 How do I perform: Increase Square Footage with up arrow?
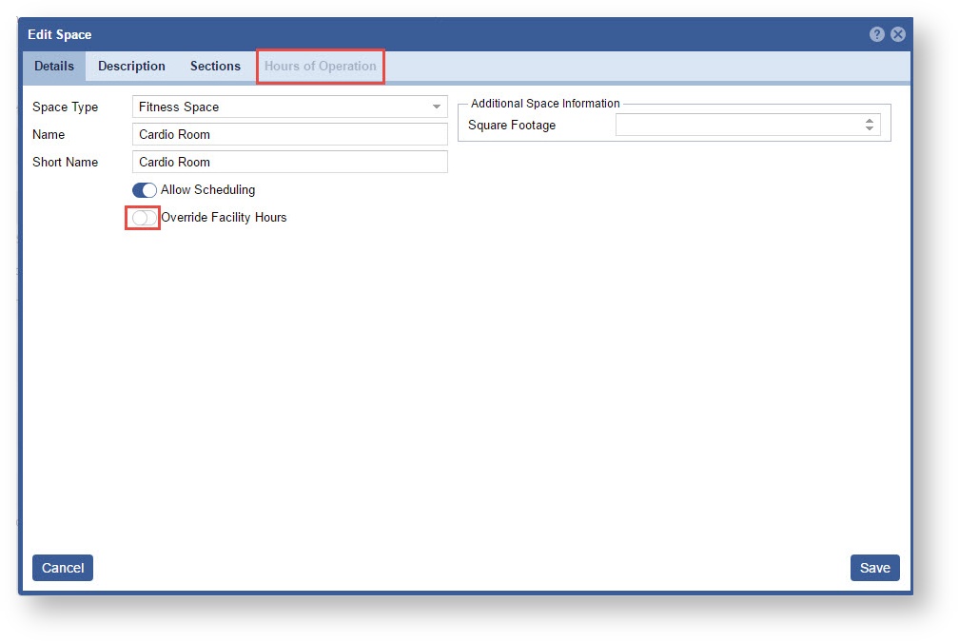[870, 121]
